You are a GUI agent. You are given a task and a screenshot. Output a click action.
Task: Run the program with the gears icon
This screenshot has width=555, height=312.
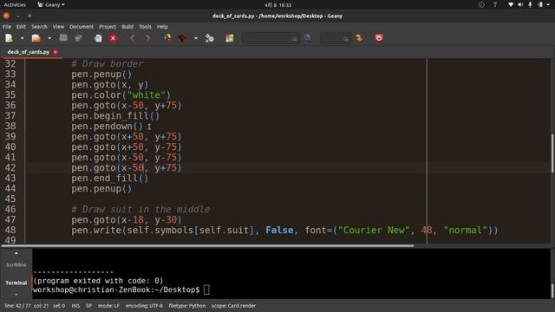click(x=210, y=38)
